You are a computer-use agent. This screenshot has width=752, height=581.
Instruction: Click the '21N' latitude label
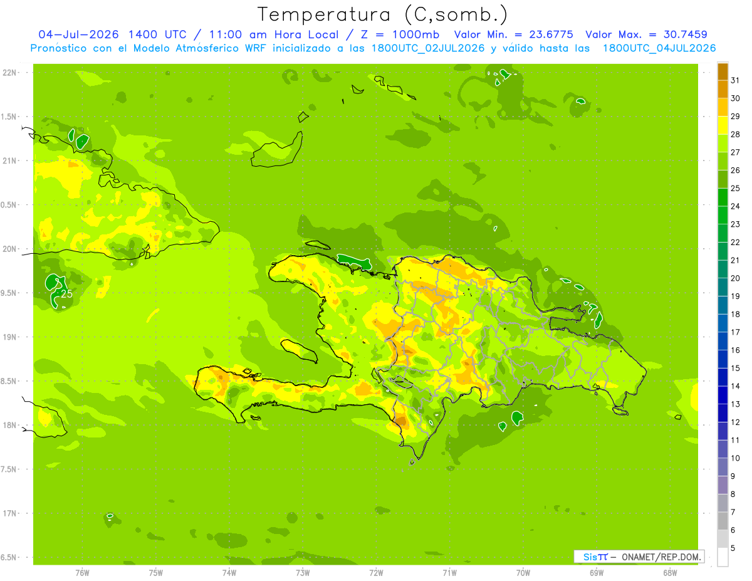pyautogui.click(x=10, y=160)
